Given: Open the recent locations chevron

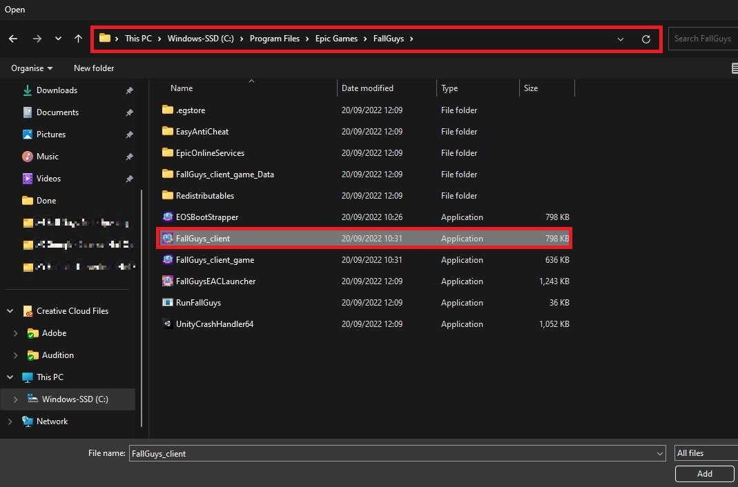Looking at the screenshot, I should [59, 39].
